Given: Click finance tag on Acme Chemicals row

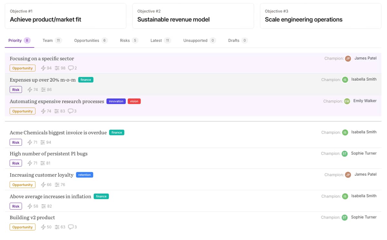Looking at the screenshot, I should point(117,132).
